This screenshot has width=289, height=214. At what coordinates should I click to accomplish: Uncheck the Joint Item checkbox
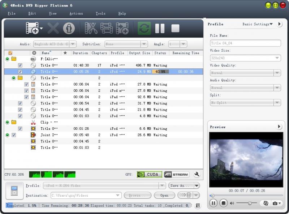[14, 135]
